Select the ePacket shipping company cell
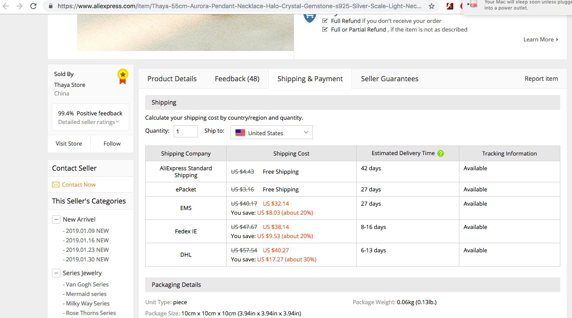The height and width of the screenshot is (318, 572). click(x=186, y=189)
